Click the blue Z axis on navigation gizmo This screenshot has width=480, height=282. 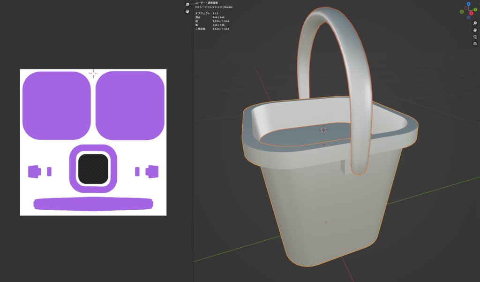coord(468,4)
